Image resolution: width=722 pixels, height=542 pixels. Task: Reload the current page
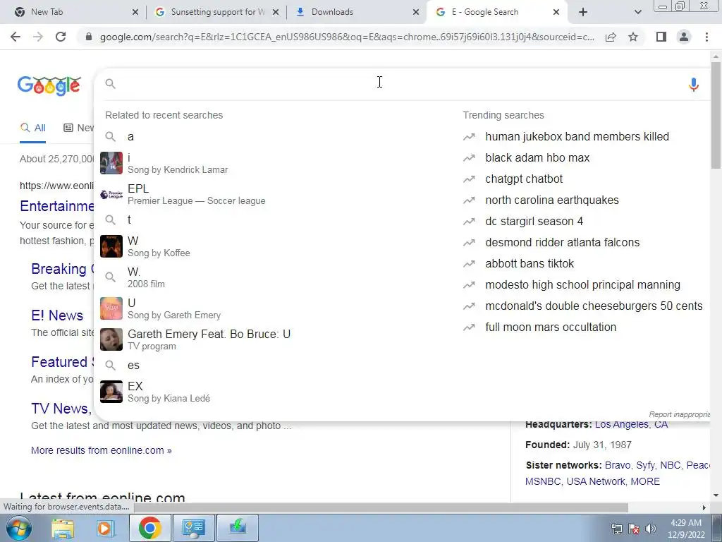(61, 37)
